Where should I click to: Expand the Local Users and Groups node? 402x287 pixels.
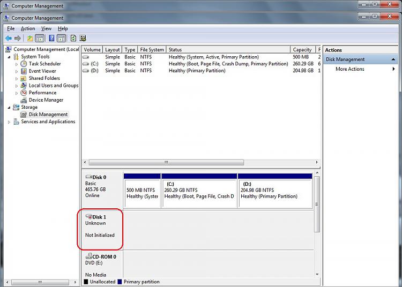coord(17,86)
